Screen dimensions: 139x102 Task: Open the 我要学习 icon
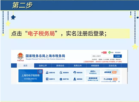(x=47, y=79)
